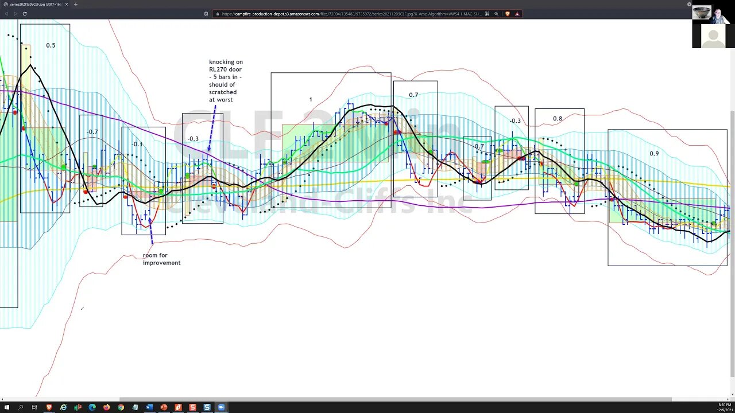Click the Brave Rewards triangle icon
Screen dimensions: 735x413
point(517,14)
